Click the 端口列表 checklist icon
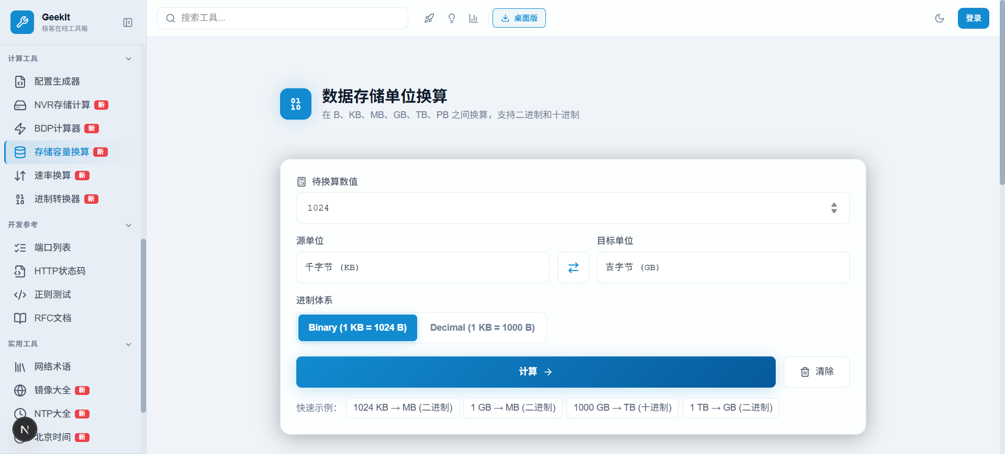 [20, 248]
